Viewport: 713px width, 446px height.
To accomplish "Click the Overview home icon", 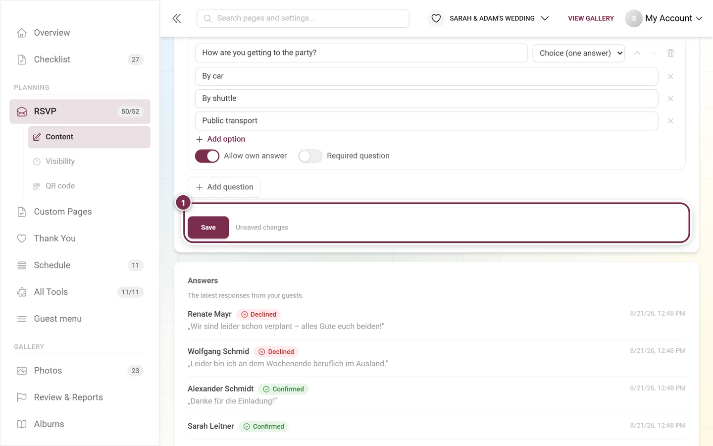I will [22, 33].
